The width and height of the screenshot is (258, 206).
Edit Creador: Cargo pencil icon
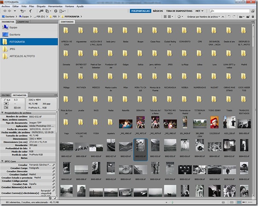pos(54,168)
